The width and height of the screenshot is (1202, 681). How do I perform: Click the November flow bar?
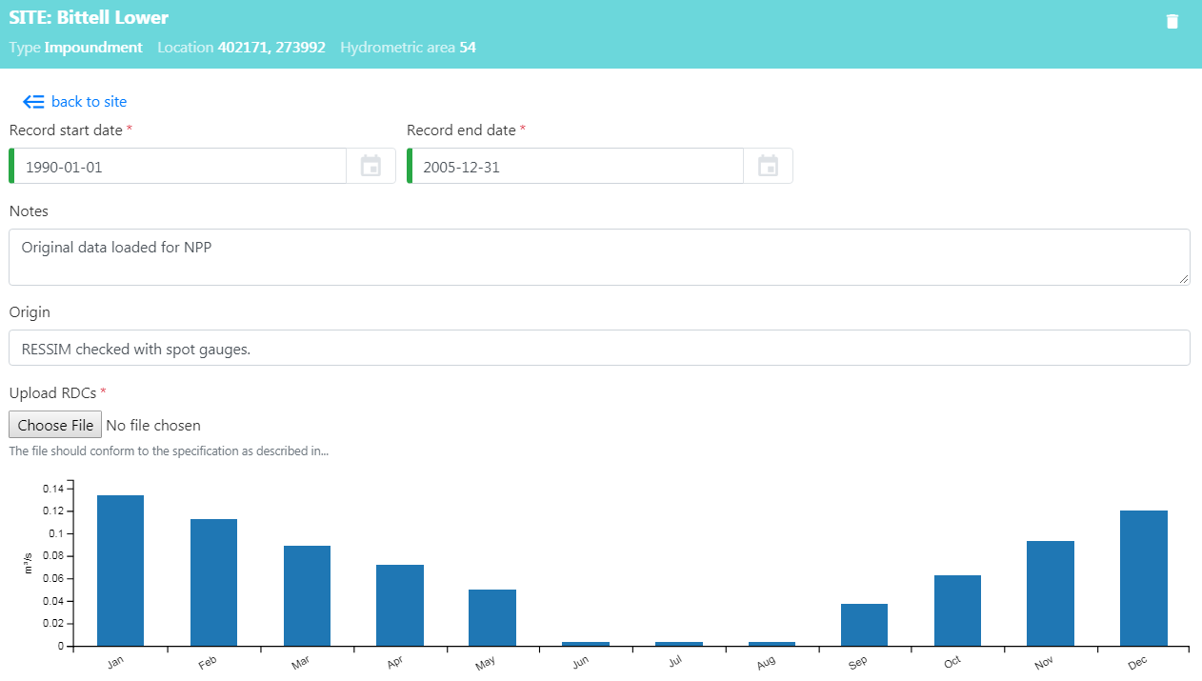click(1051, 593)
